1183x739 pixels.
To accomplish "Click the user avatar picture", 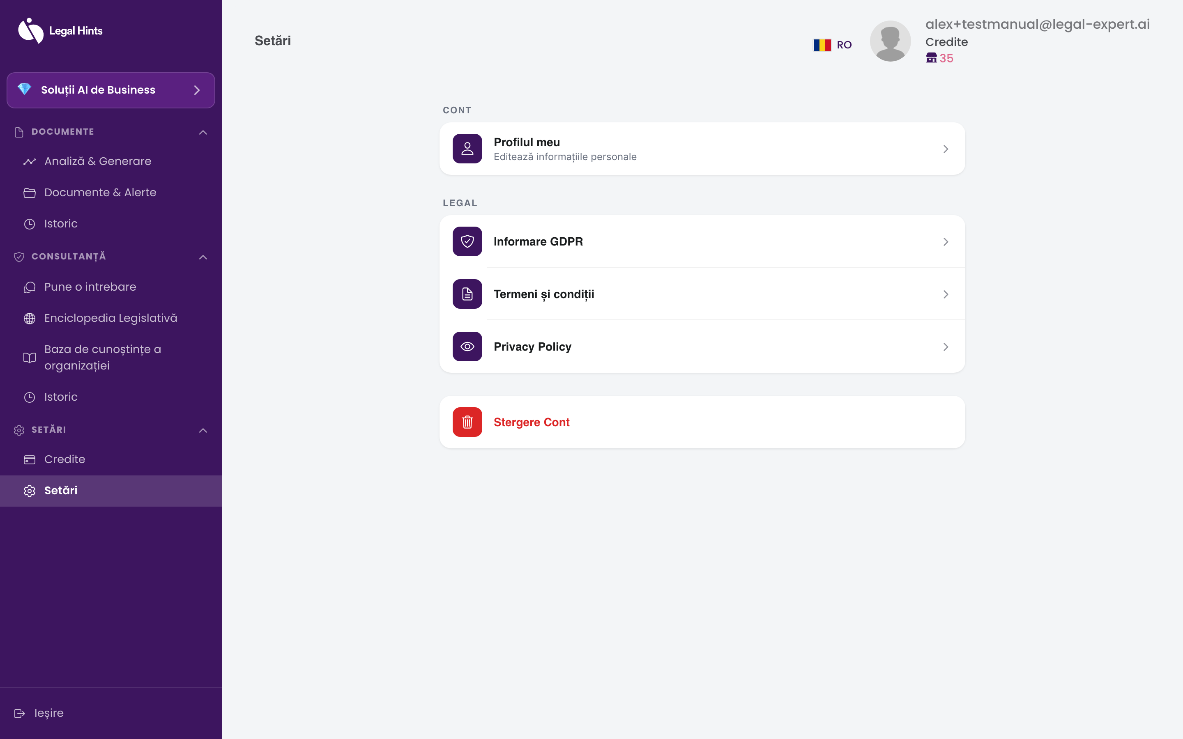I will pyautogui.click(x=890, y=41).
